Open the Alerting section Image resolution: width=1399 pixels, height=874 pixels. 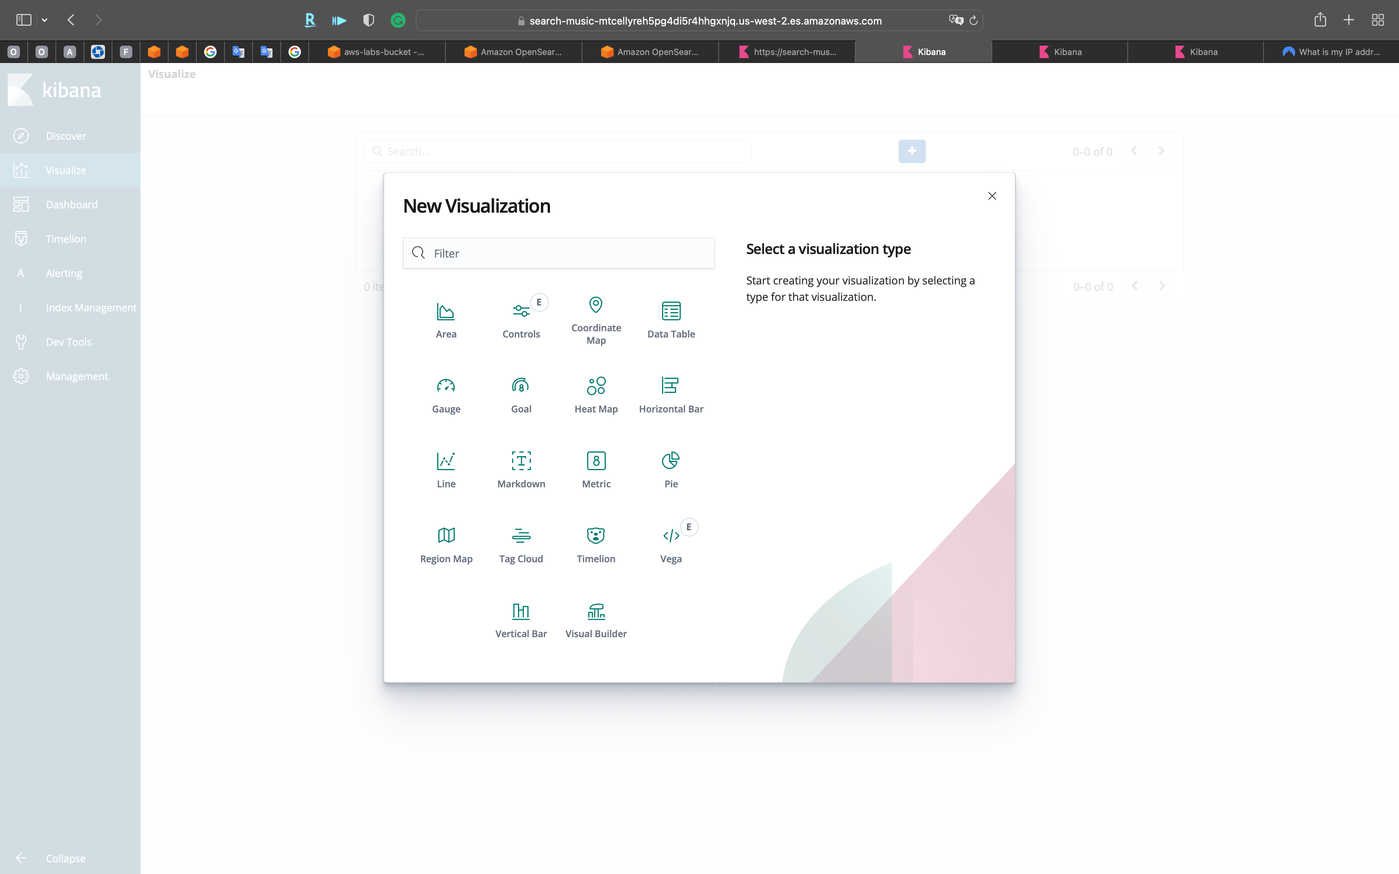coord(64,273)
